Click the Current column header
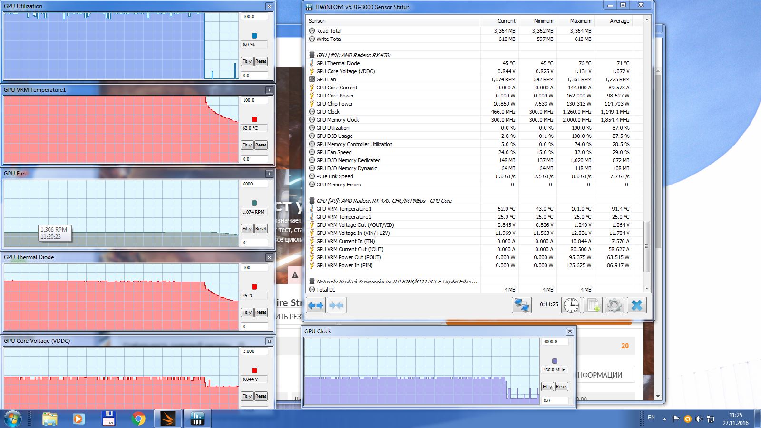The width and height of the screenshot is (761, 428). point(499,21)
